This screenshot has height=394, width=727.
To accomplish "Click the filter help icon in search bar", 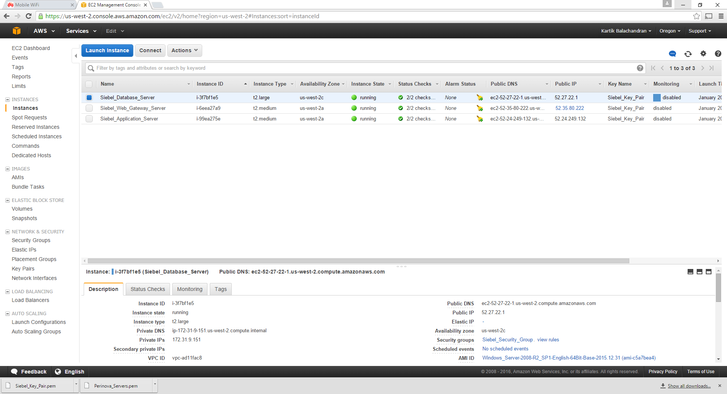I will (x=640, y=68).
